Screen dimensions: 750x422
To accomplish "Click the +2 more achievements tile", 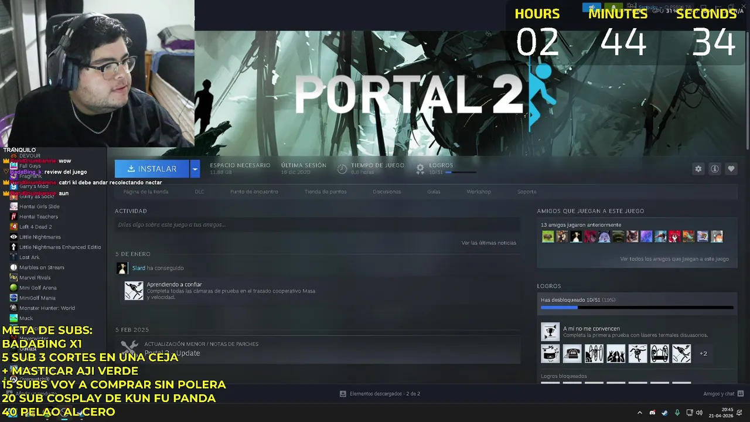I will [703, 353].
